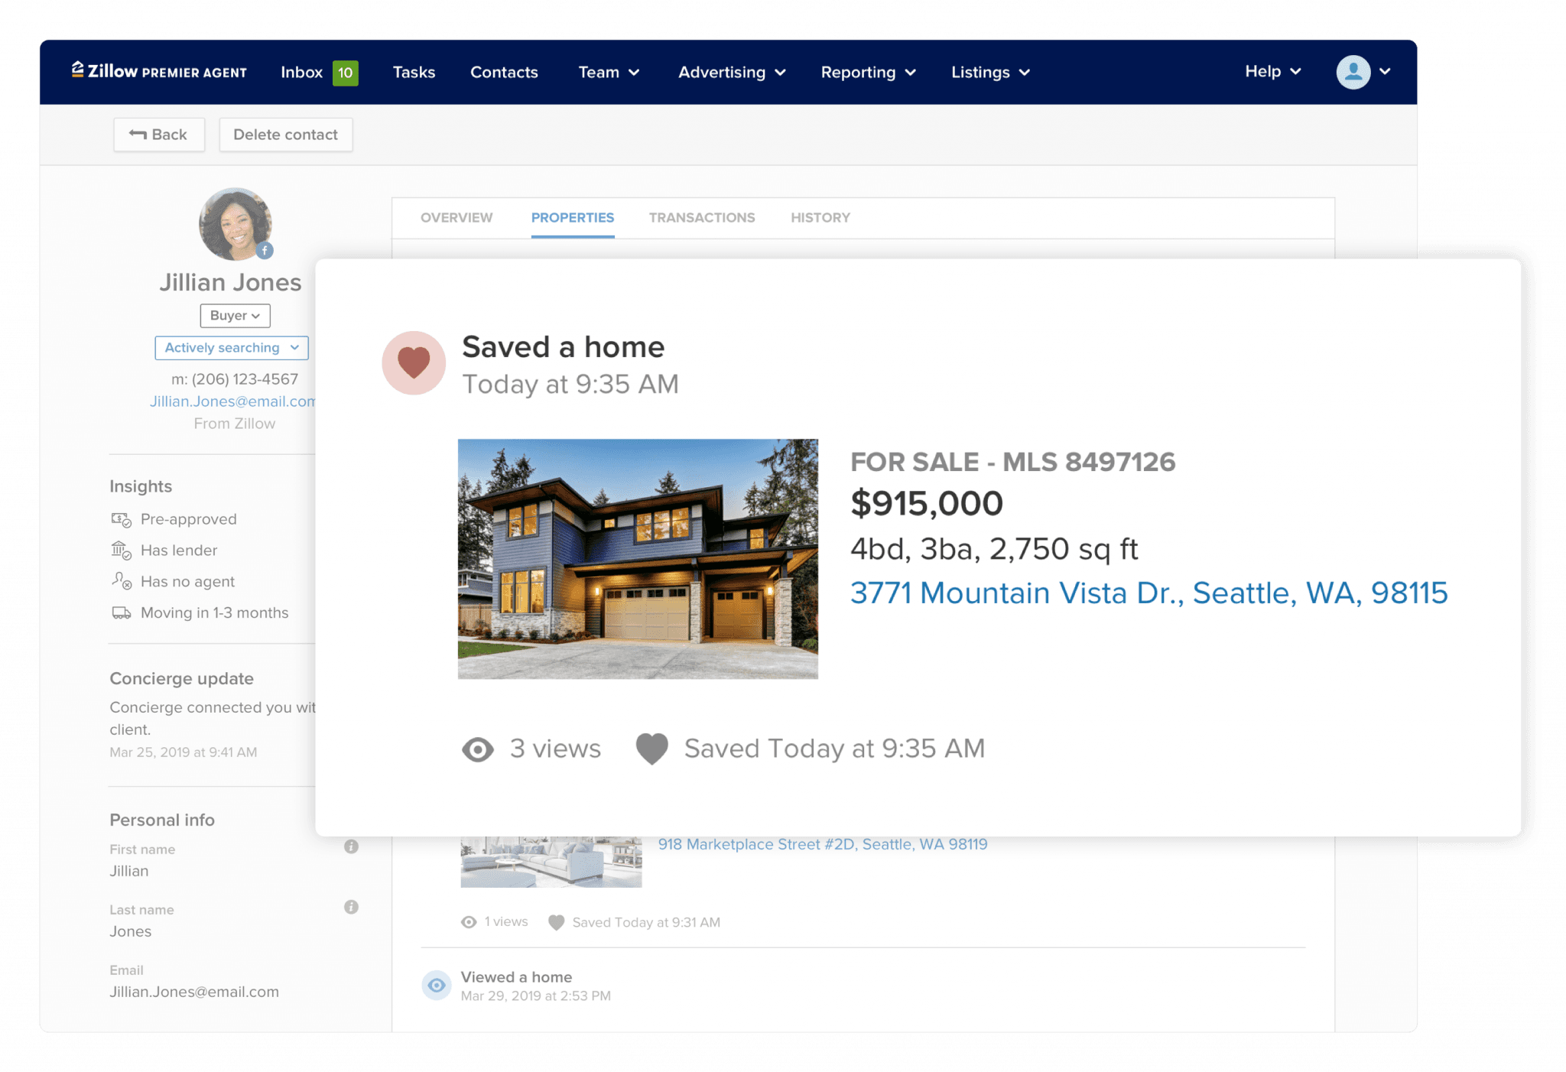The image size is (1566, 1072).
Task: Click the info icon next to Last name
Action: (351, 907)
